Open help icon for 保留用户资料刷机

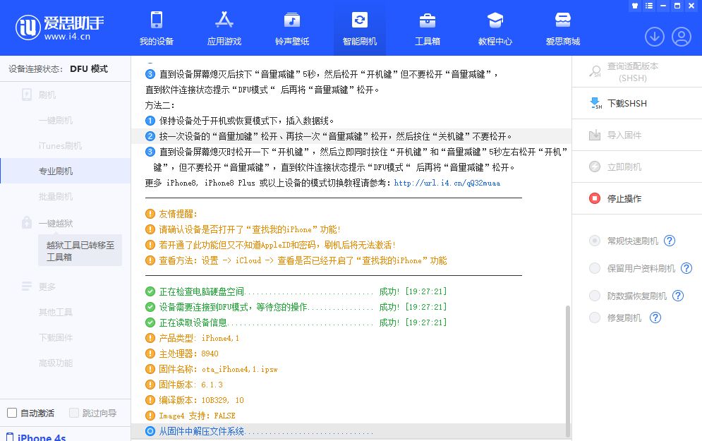(x=686, y=268)
